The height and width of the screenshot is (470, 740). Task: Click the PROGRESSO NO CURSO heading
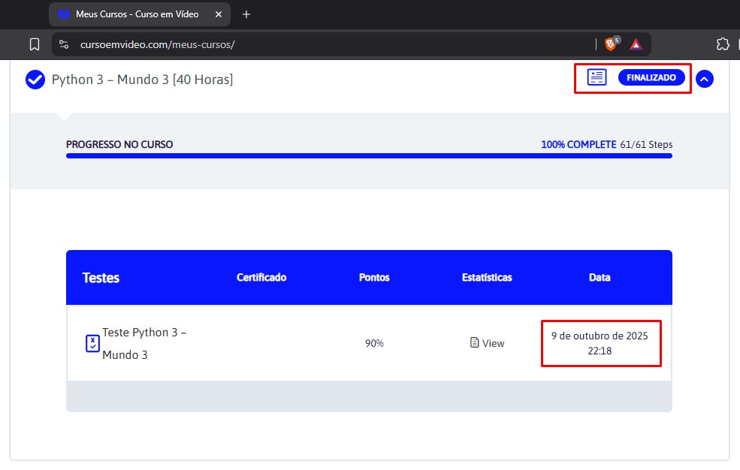[119, 145]
